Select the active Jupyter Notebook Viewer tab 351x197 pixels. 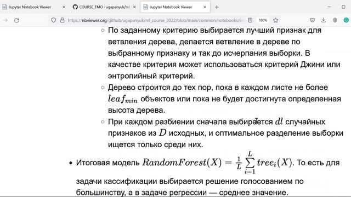point(175,7)
